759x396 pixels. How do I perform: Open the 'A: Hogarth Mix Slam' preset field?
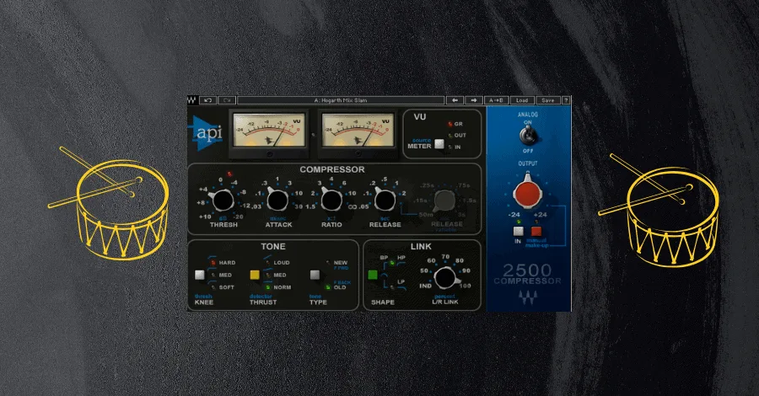point(341,100)
